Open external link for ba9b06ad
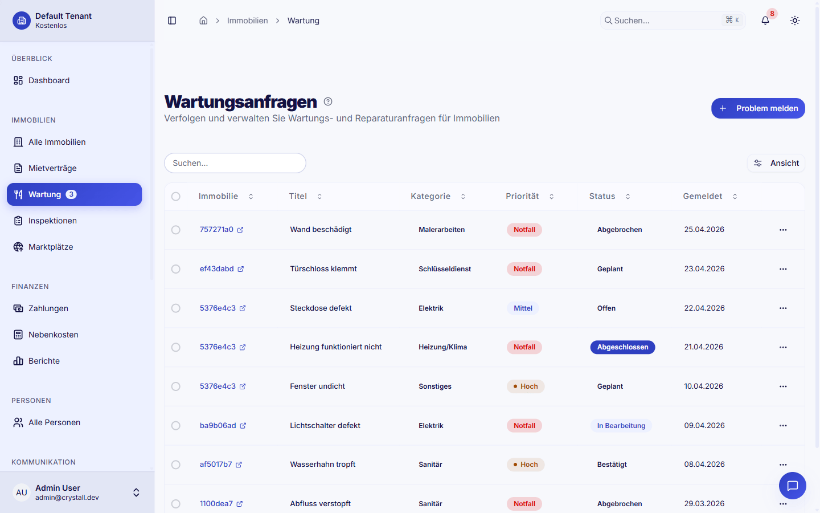 [x=243, y=426]
